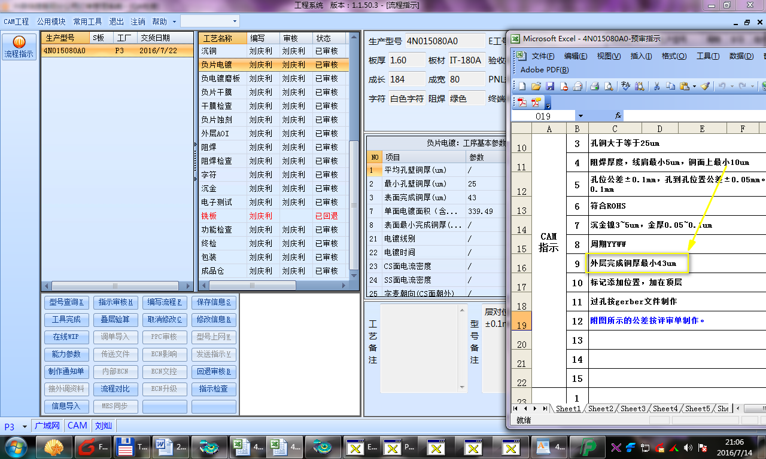Click the Cut scissors icon in Excel
This screenshot has height=459, width=766.
click(656, 86)
